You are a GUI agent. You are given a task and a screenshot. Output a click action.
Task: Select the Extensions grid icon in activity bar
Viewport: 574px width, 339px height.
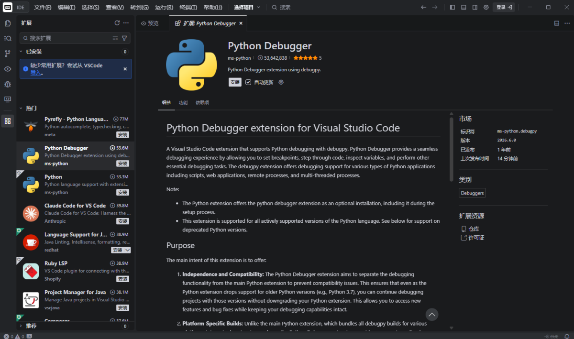click(8, 121)
